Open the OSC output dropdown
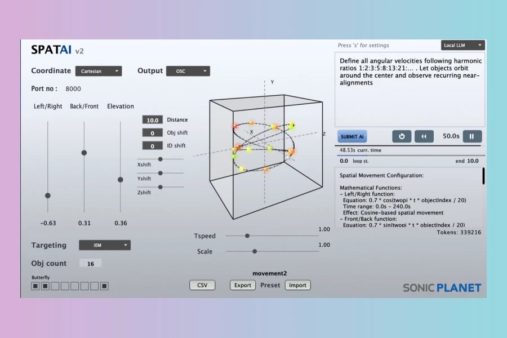 coord(188,71)
